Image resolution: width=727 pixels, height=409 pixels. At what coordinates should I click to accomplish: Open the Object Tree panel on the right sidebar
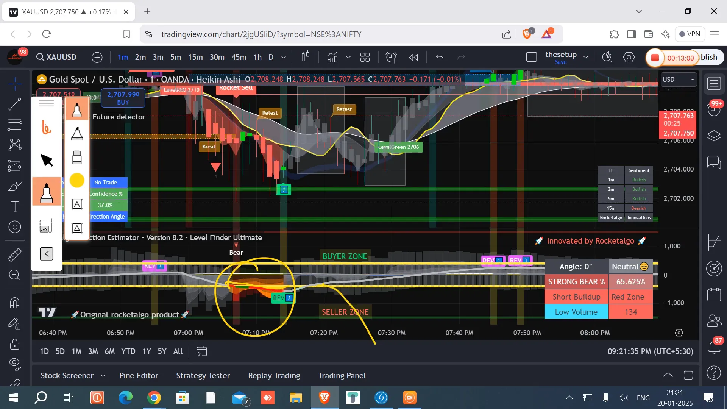714,136
